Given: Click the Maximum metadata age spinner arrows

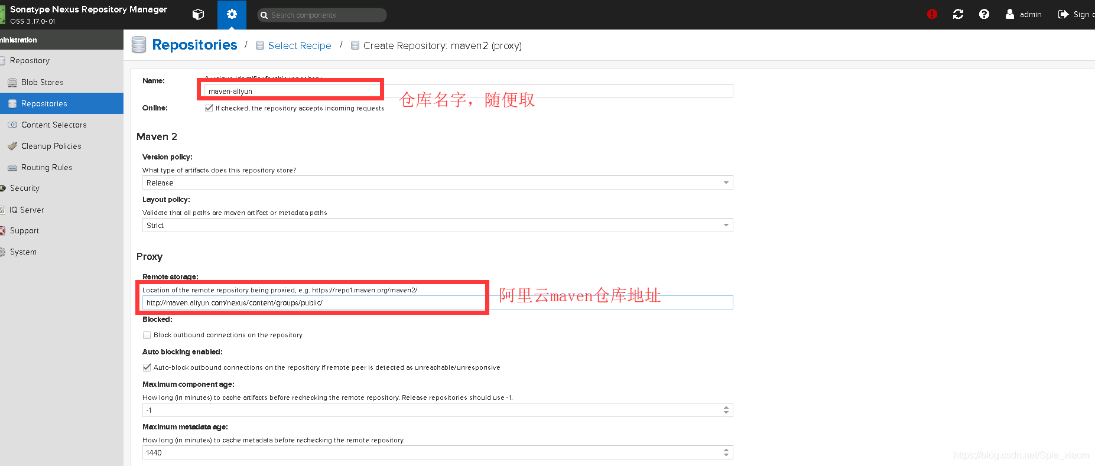Looking at the screenshot, I should (x=726, y=452).
